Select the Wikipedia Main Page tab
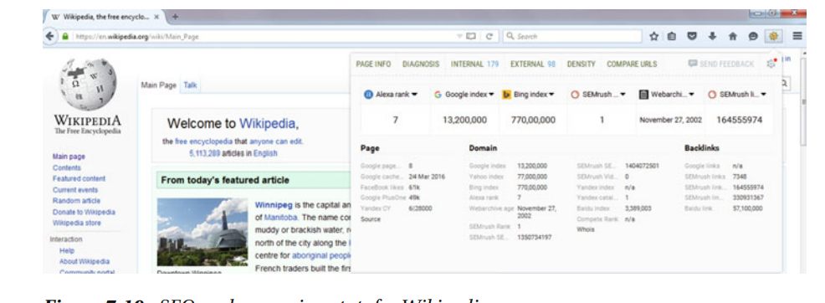The width and height of the screenshot is (825, 303). click(159, 85)
